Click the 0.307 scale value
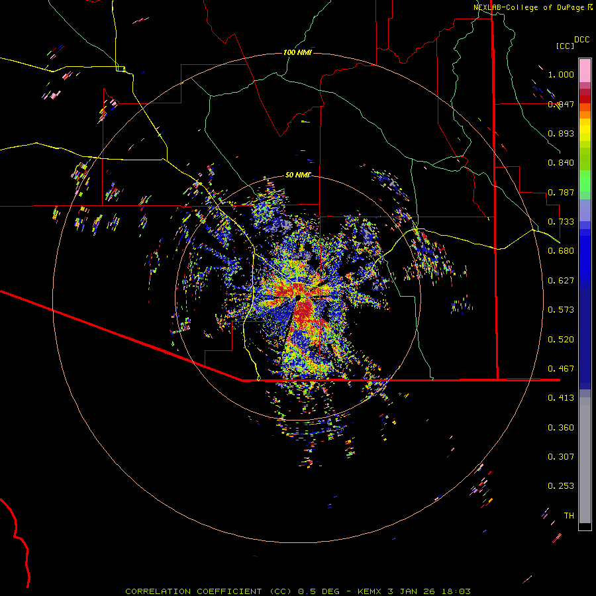 click(x=561, y=457)
